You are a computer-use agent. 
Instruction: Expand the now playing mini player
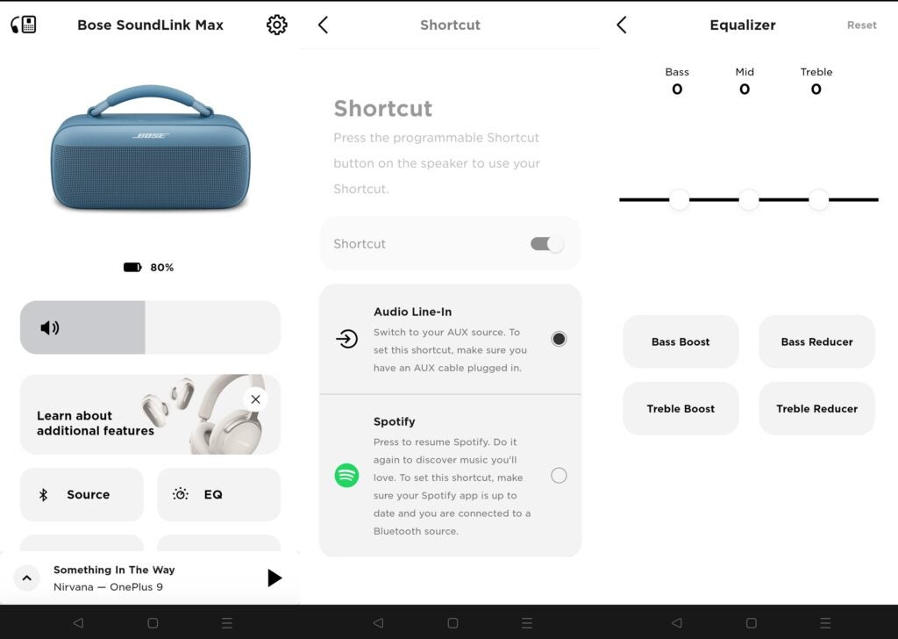click(x=26, y=578)
